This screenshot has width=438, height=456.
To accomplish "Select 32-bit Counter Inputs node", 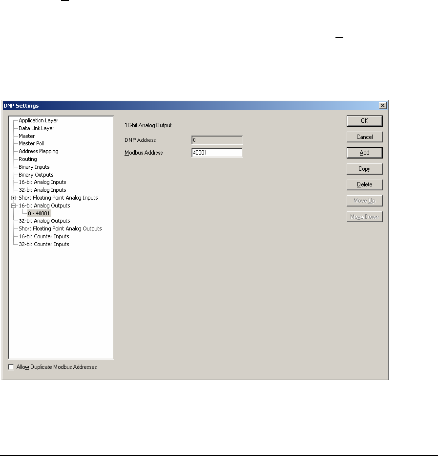I will 44,244.
